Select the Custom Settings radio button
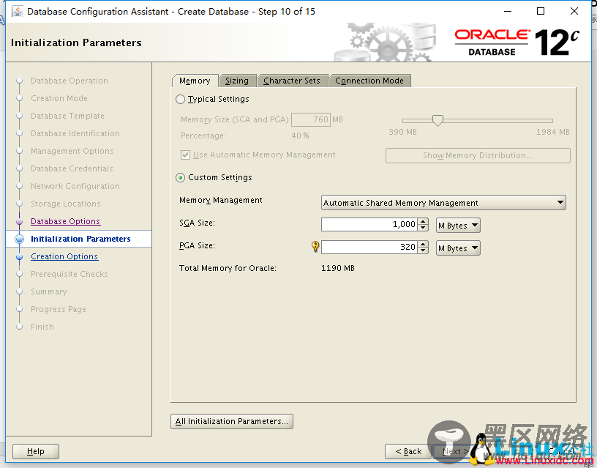Screen dimensions: 597x468 click(x=181, y=177)
